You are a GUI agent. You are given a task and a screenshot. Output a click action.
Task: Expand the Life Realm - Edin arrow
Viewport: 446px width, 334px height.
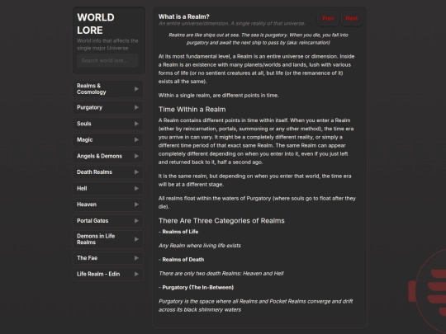click(136, 274)
